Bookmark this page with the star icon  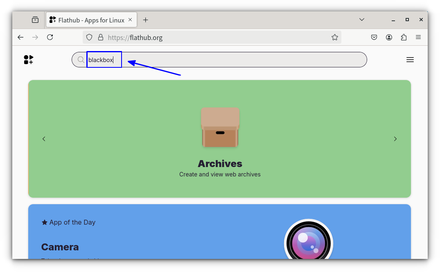[x=335, y=37]
